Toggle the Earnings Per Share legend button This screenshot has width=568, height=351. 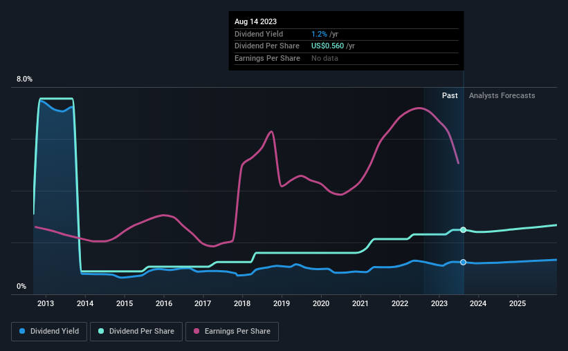point(232,332)
